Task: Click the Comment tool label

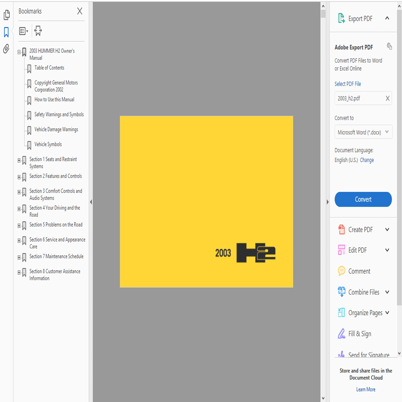Action: [x=359, y=271]
